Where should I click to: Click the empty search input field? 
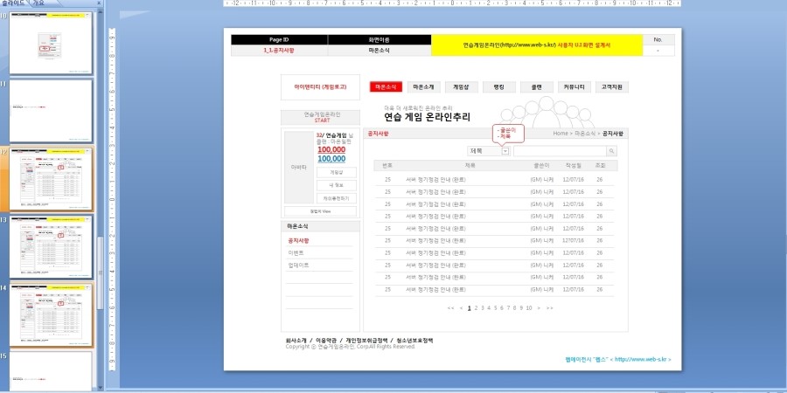pyautogui.click(x=560, y=151)
